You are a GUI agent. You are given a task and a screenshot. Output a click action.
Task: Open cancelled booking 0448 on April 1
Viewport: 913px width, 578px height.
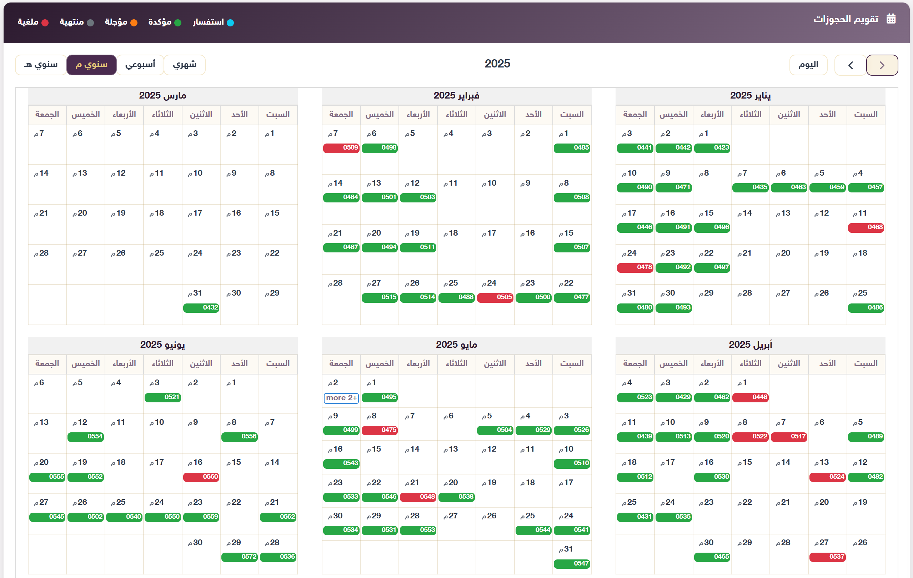click(x=750, y=397)
